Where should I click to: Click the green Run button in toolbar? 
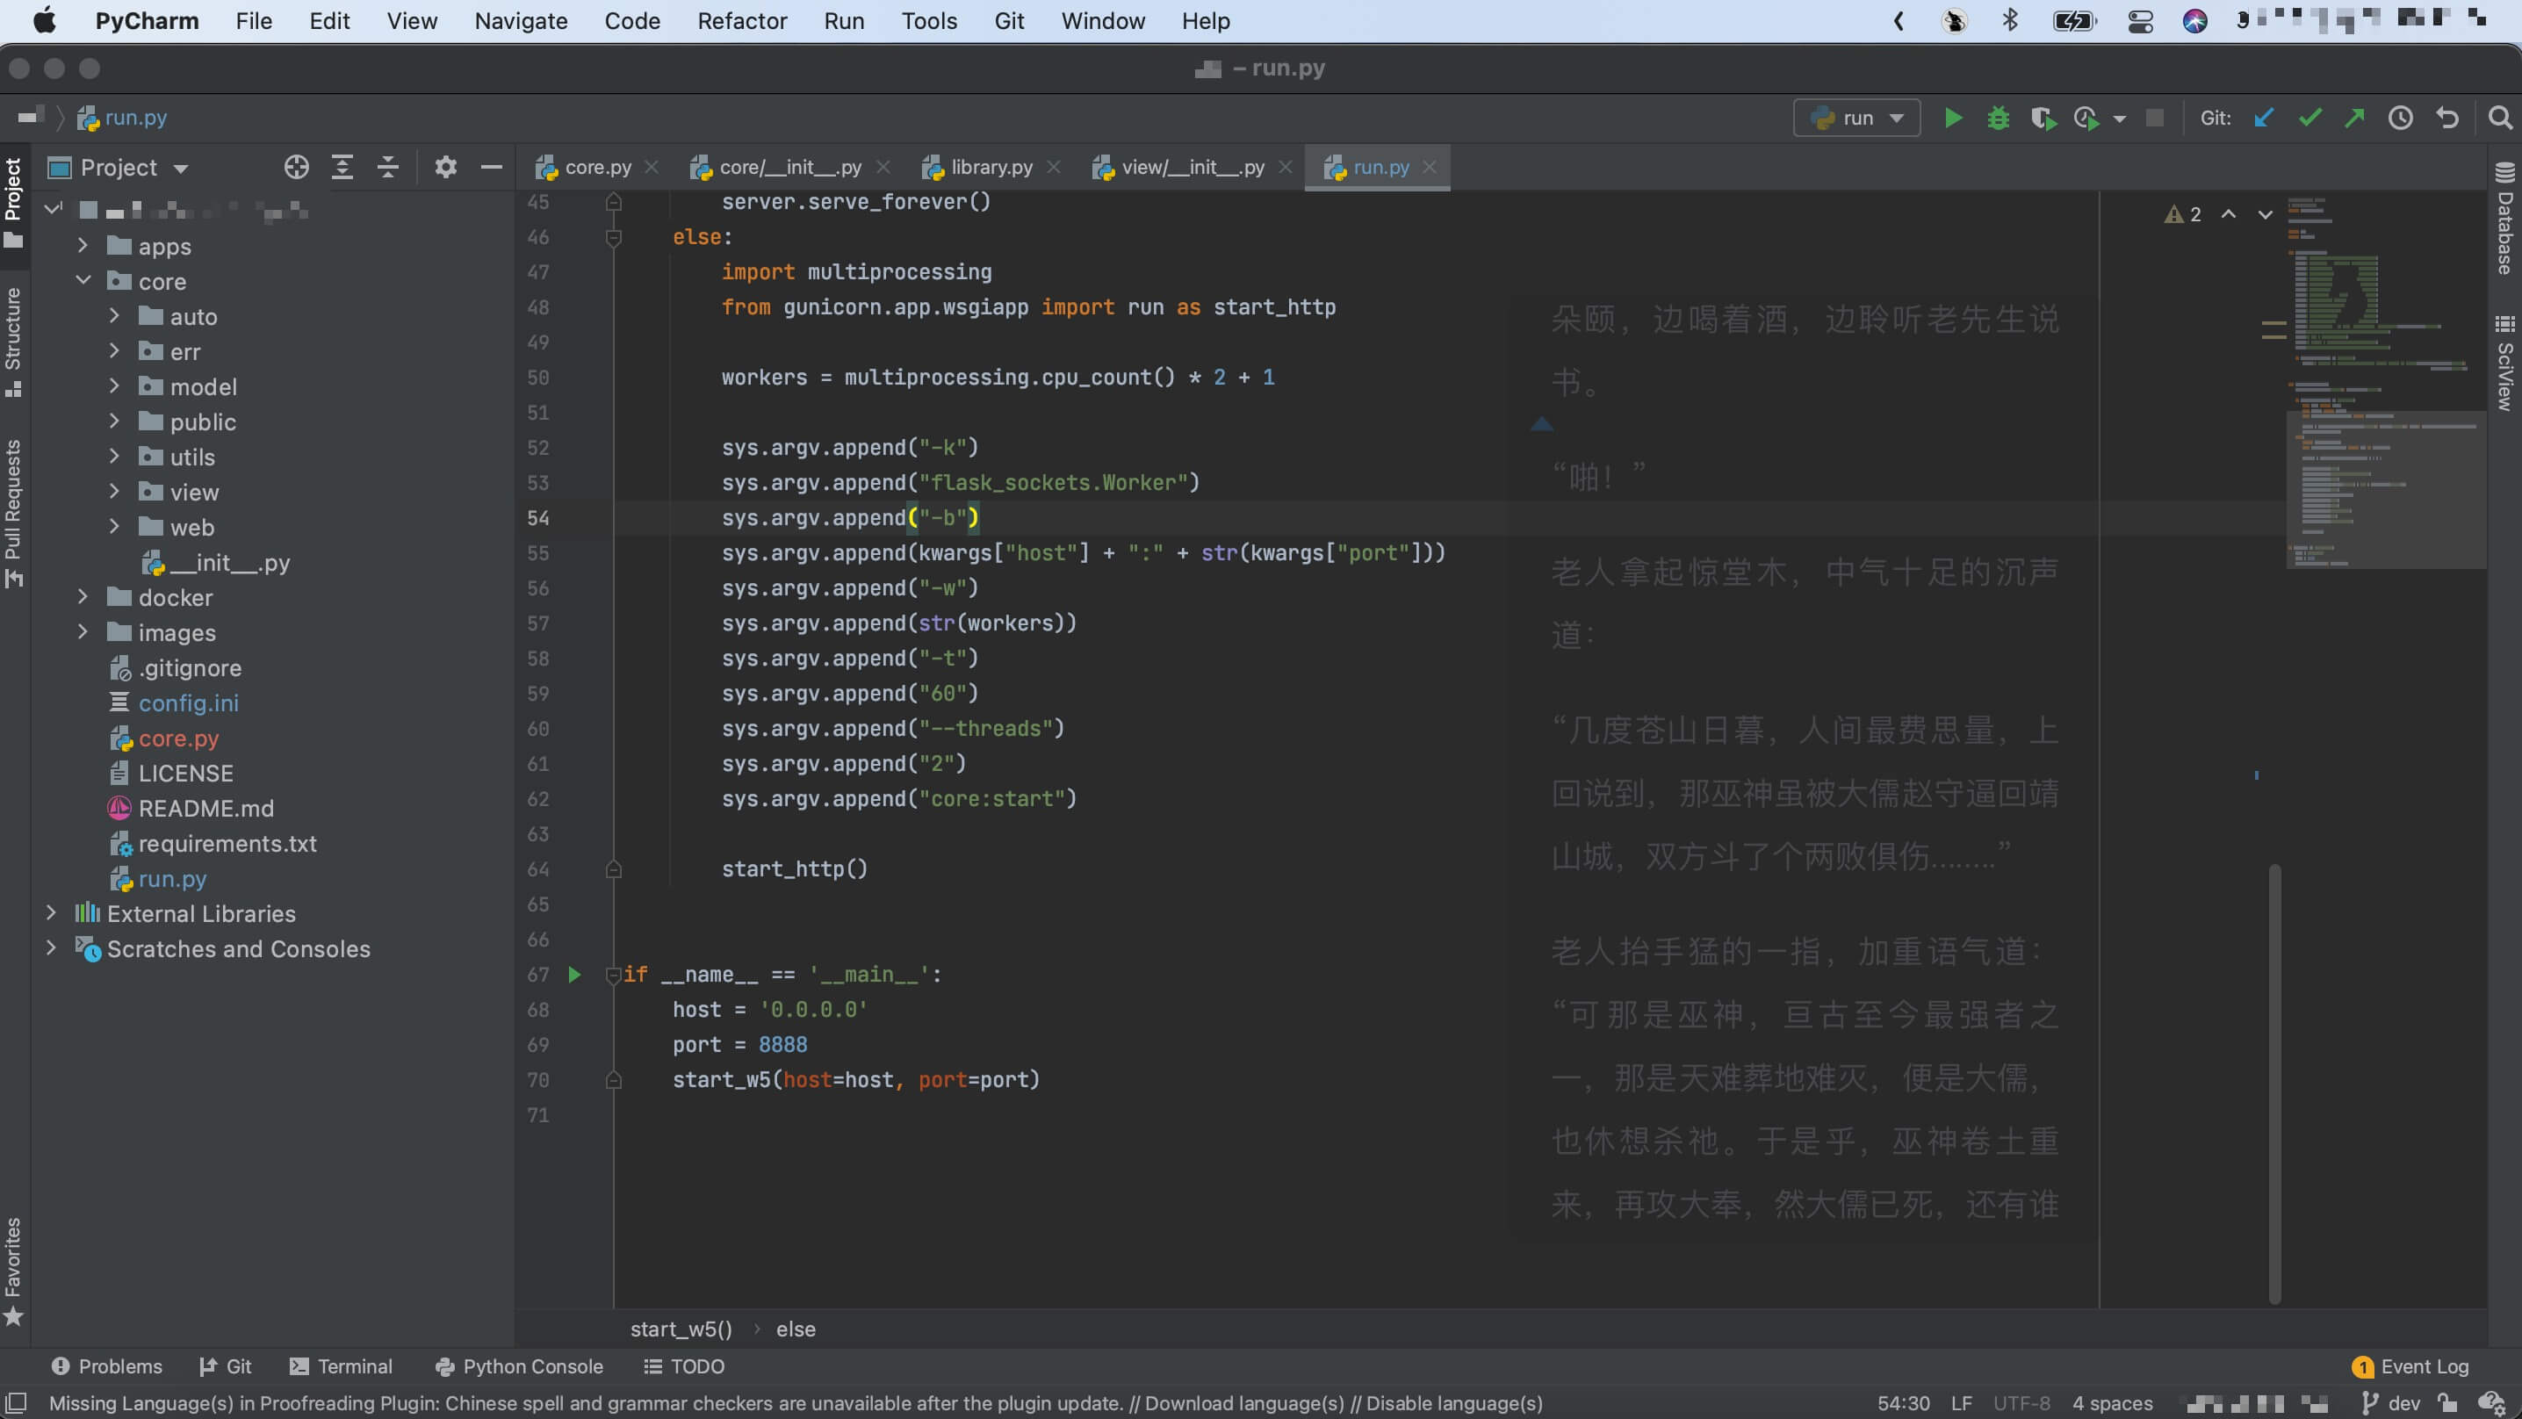pyautogui.click(x=1952, y=119)
